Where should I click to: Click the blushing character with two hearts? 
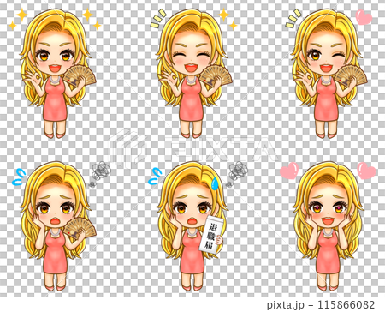coord(328,226)
